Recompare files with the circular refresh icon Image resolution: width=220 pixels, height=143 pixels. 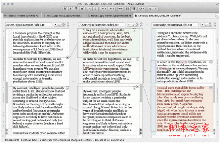click(x=96, y=9)
